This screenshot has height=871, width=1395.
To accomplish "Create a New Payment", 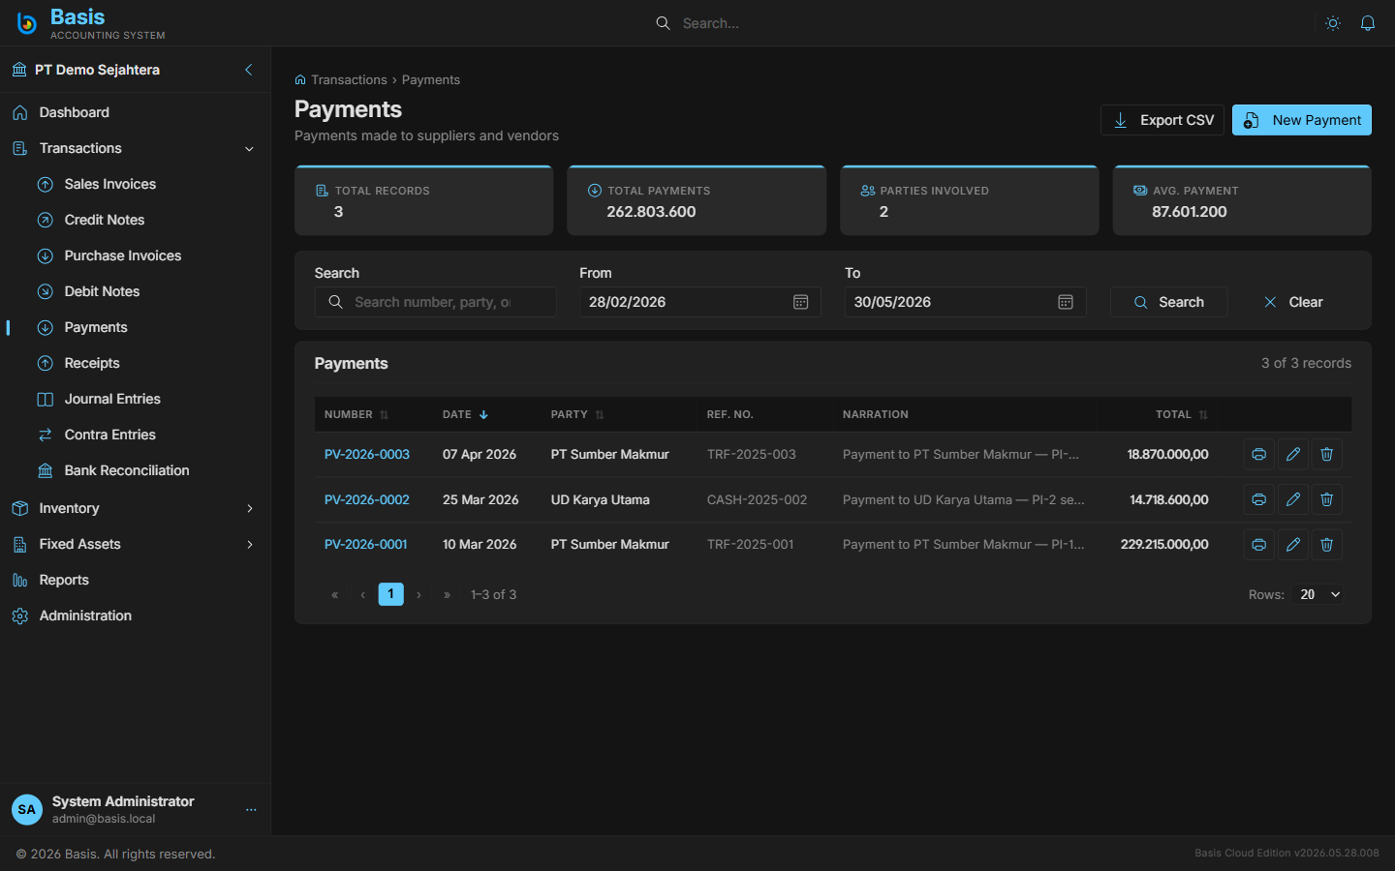I will [x=1302, y=120].
